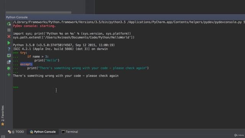Click the '[GCC 4.2.1' darwin line

pyautogui.click(x=60, y=49)
